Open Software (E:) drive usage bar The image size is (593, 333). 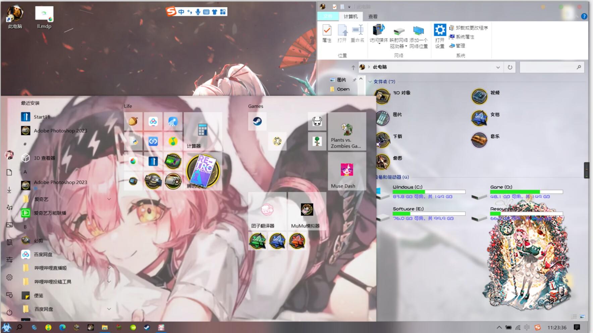pos(429,213)
